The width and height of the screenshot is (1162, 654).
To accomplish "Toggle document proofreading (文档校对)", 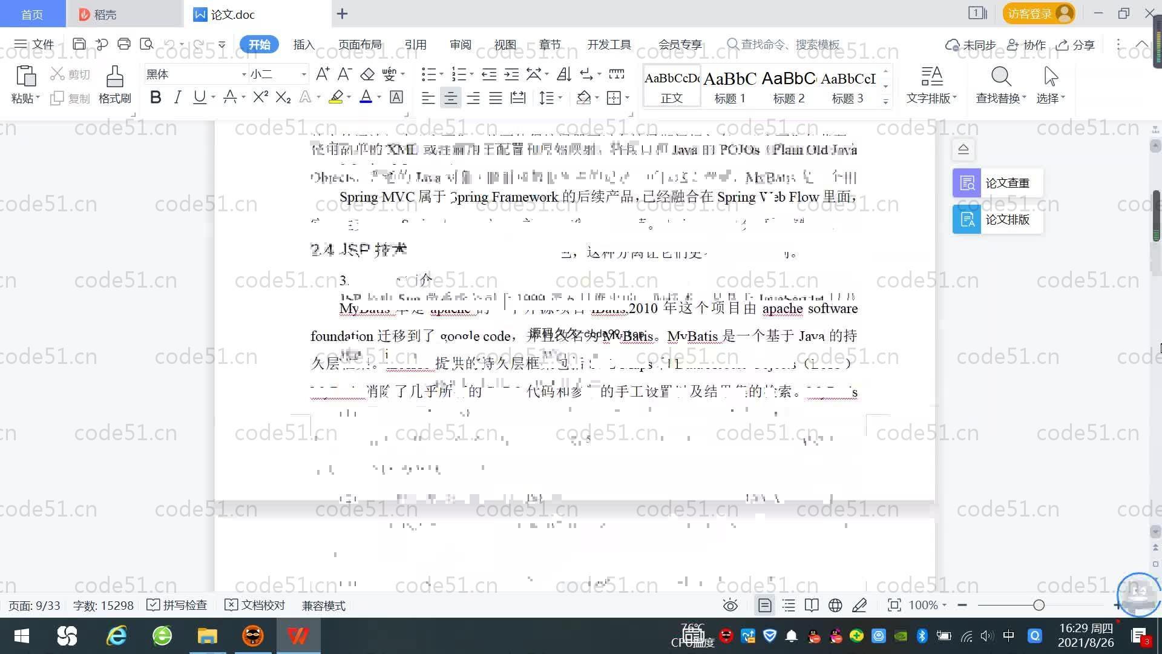I will click(255, 605).
